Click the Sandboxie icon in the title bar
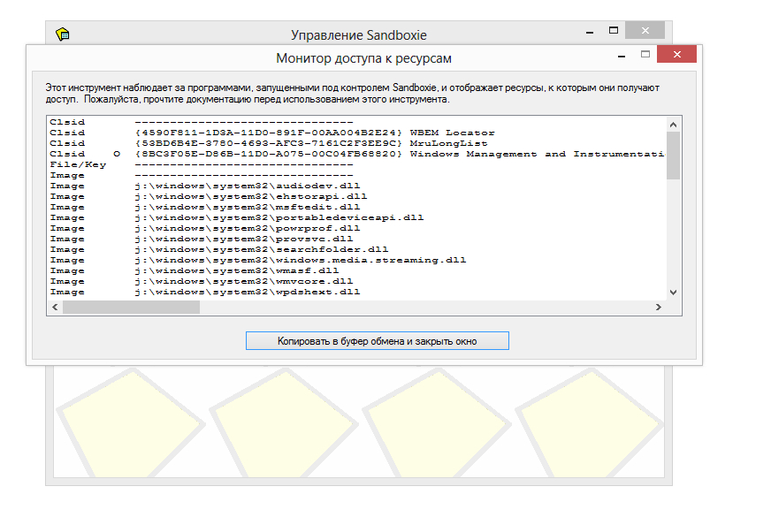The height and width of the screenshot is (517, 771). (63, 34)
